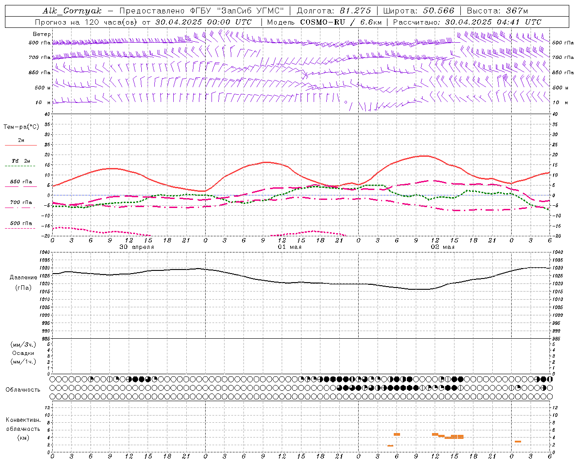This screenshot has height=460, width=576.
Task: Click the 01 мая date label
Action: click(289, 247)
